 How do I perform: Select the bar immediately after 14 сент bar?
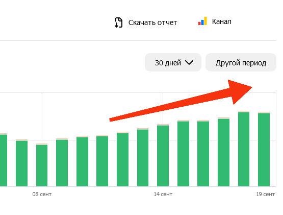183,153
